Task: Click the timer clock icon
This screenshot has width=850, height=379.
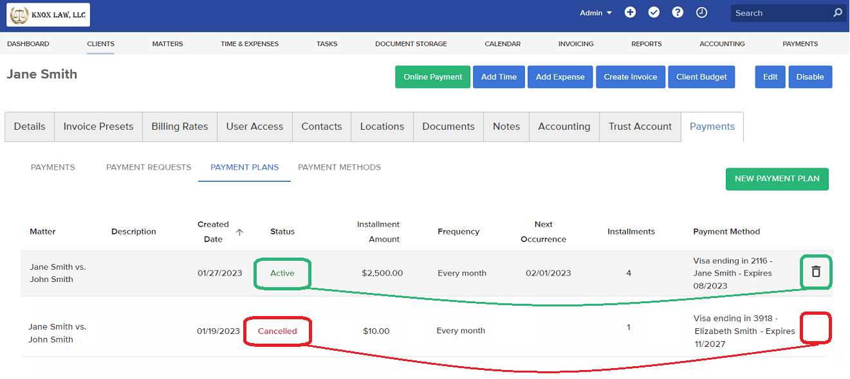Action: click(701, 12)
